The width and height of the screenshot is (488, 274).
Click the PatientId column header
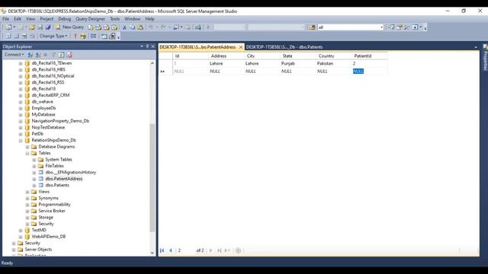pos(369,56)
